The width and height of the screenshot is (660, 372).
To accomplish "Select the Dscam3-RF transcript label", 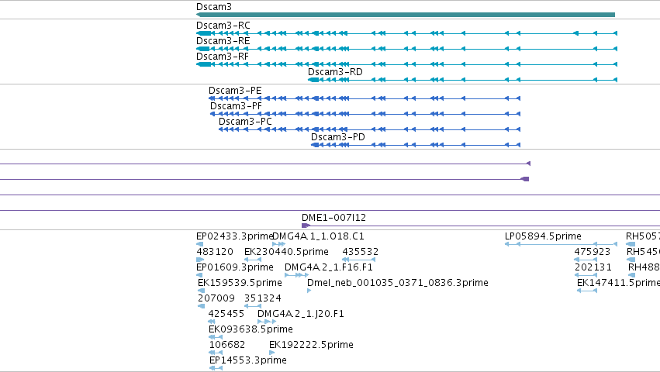I will (223, 57).
